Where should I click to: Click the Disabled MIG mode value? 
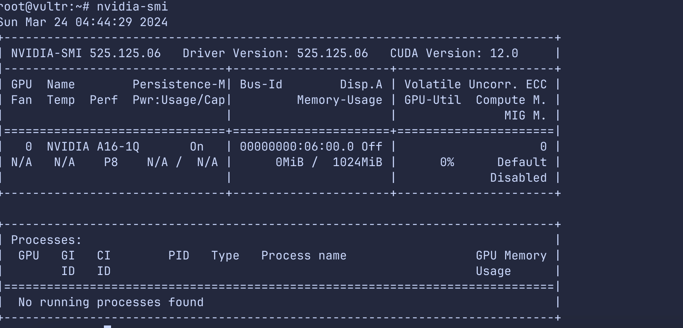point(518,178)
